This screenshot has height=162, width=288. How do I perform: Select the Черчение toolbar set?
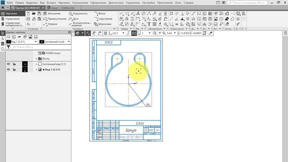(13, 13)
